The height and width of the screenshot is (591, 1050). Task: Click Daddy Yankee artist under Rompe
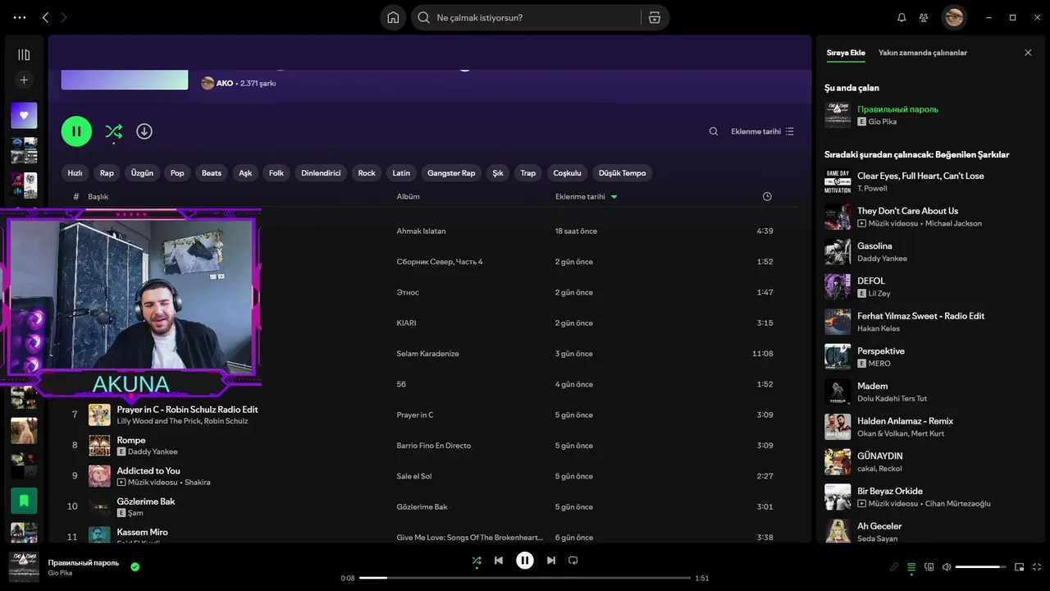pos(153,452)
